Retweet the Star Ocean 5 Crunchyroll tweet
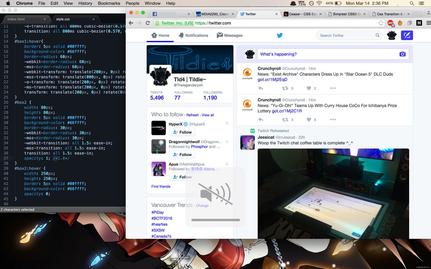431x269 pixels. tap(285, 88)
